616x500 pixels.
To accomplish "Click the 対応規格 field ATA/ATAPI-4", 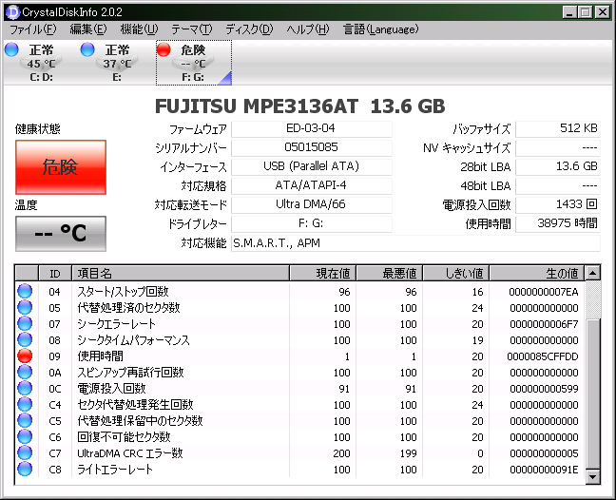I will pyautogui.click(x=311, y=185).
